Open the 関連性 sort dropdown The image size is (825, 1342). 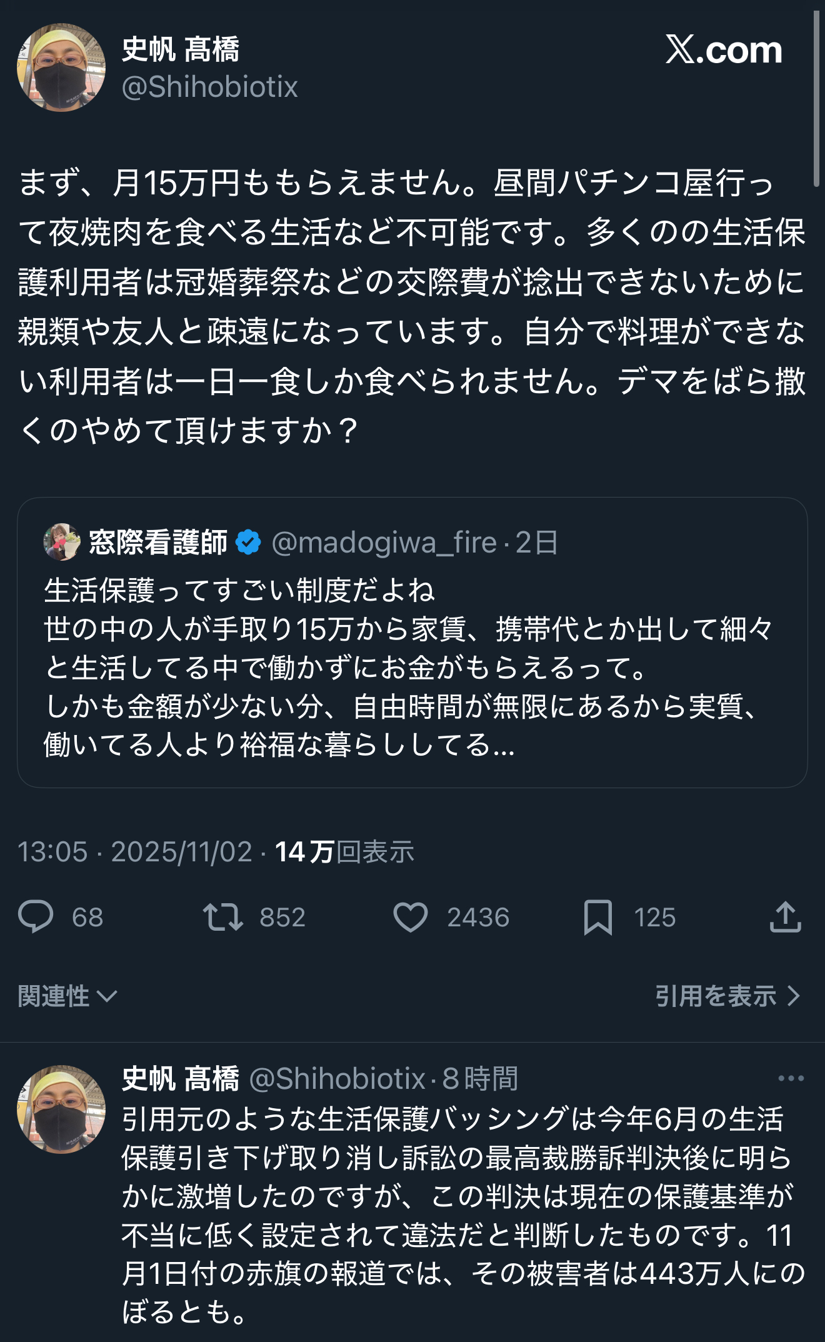point(67,996)
